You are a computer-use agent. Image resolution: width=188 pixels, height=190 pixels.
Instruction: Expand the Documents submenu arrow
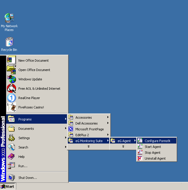click(x=66, y=128)
